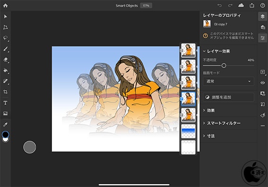Select the Move tool

pos(5,17)
